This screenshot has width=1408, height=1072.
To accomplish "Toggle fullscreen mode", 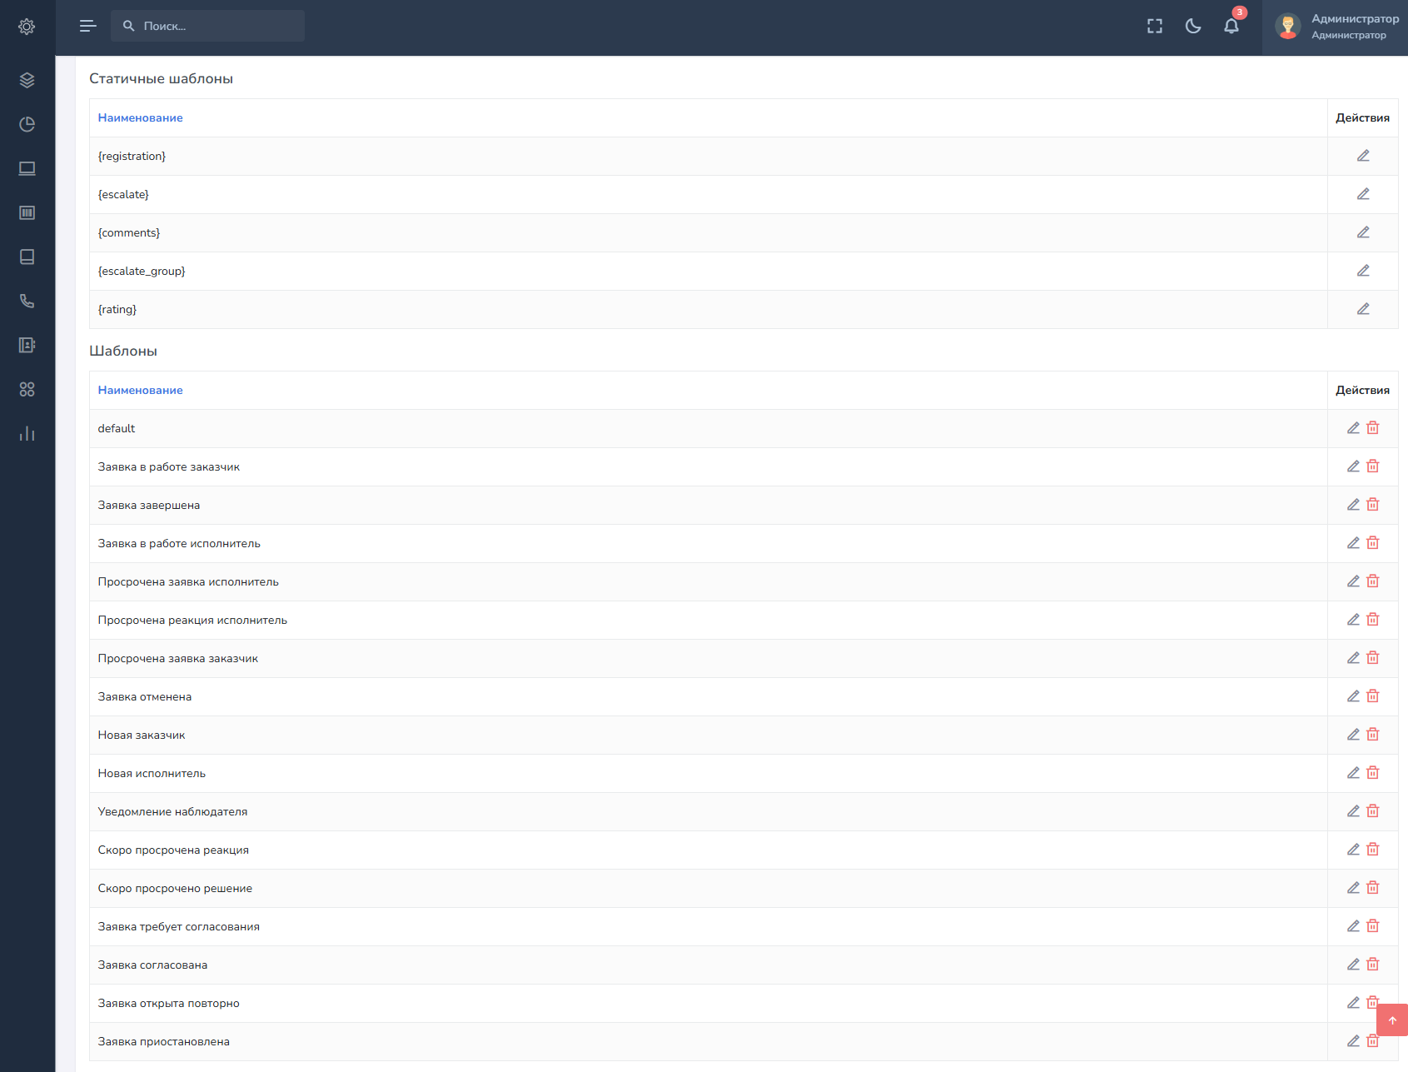I will coord(1154,27).
